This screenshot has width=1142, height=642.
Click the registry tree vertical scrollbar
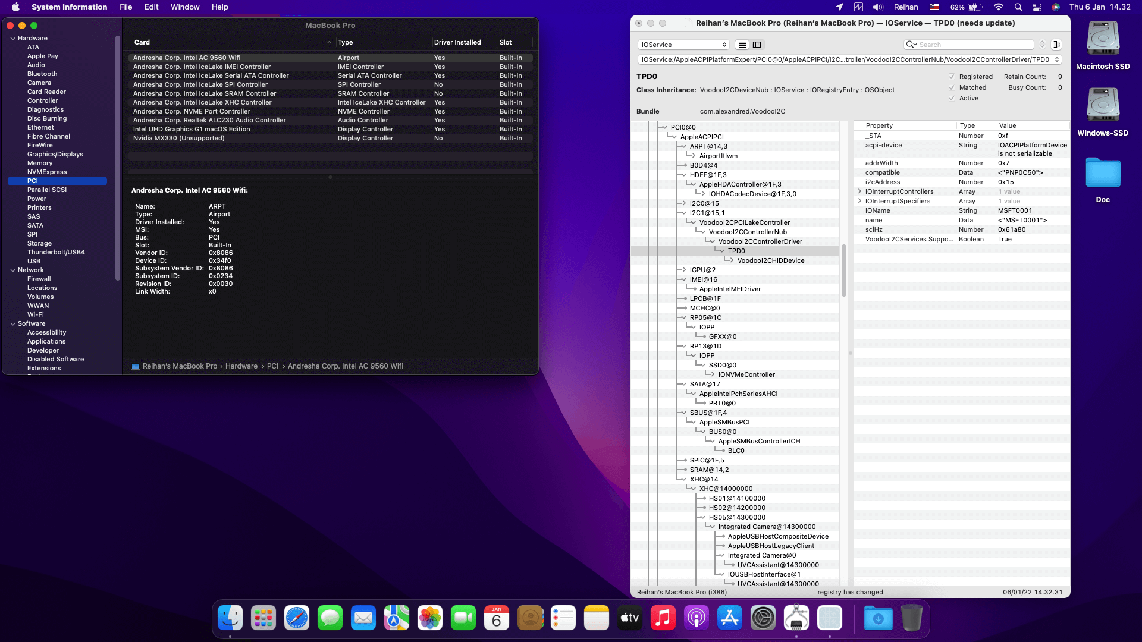tap(843, 270)
